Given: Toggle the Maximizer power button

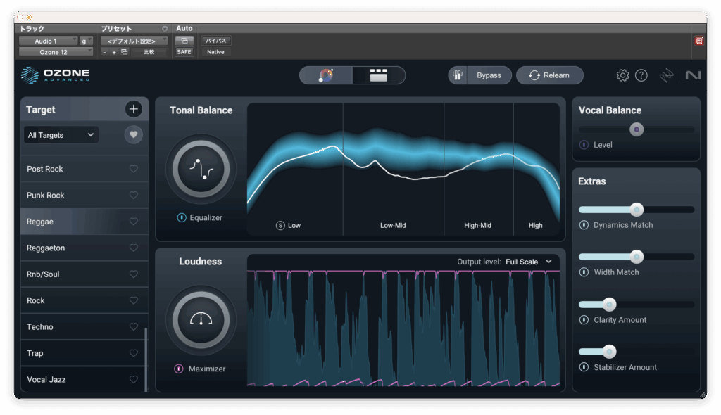Looking at the screenshot, I should click(x=179, y=369).
